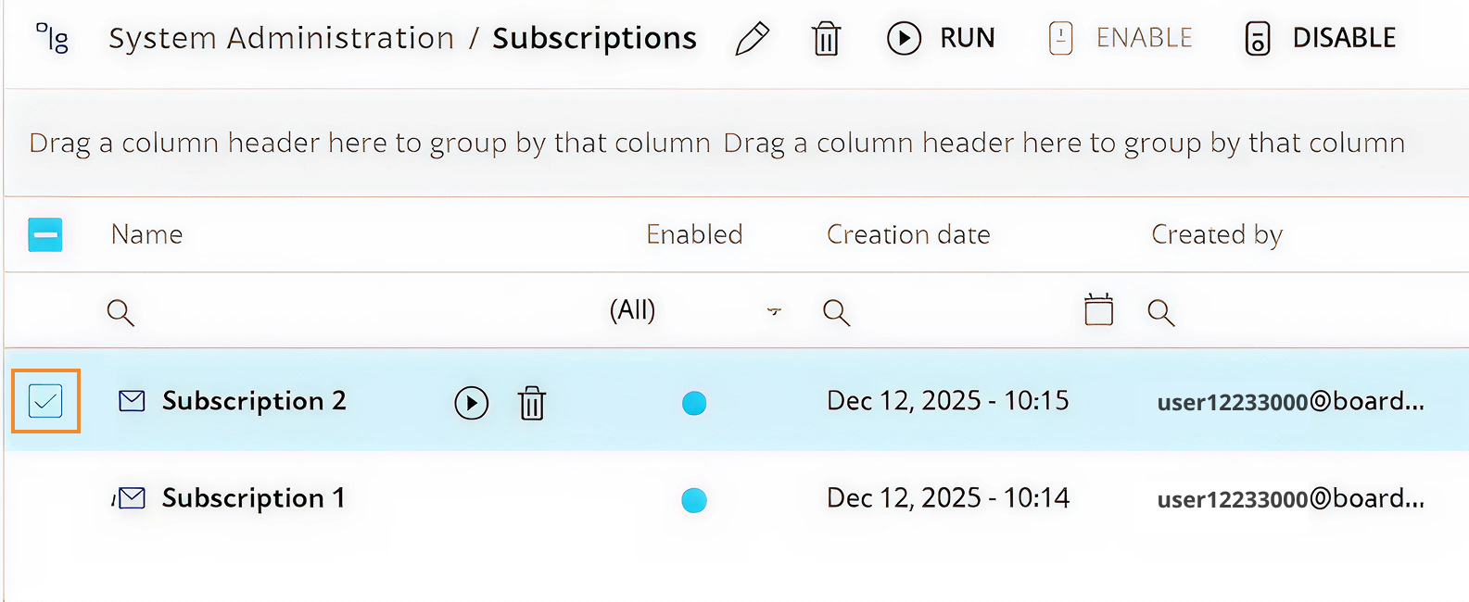Click the ENABLE button
Viewport: 1469px width, 602px height.
click(x=1120, y=38)
